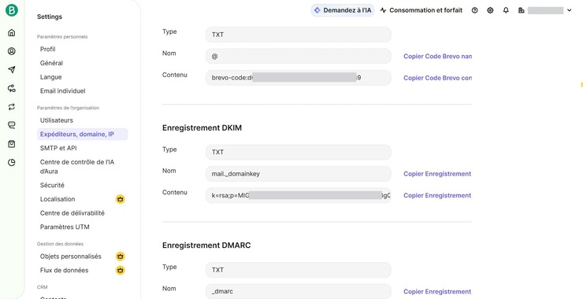
Task: Open Localisation settings
Action: point(58,199)
